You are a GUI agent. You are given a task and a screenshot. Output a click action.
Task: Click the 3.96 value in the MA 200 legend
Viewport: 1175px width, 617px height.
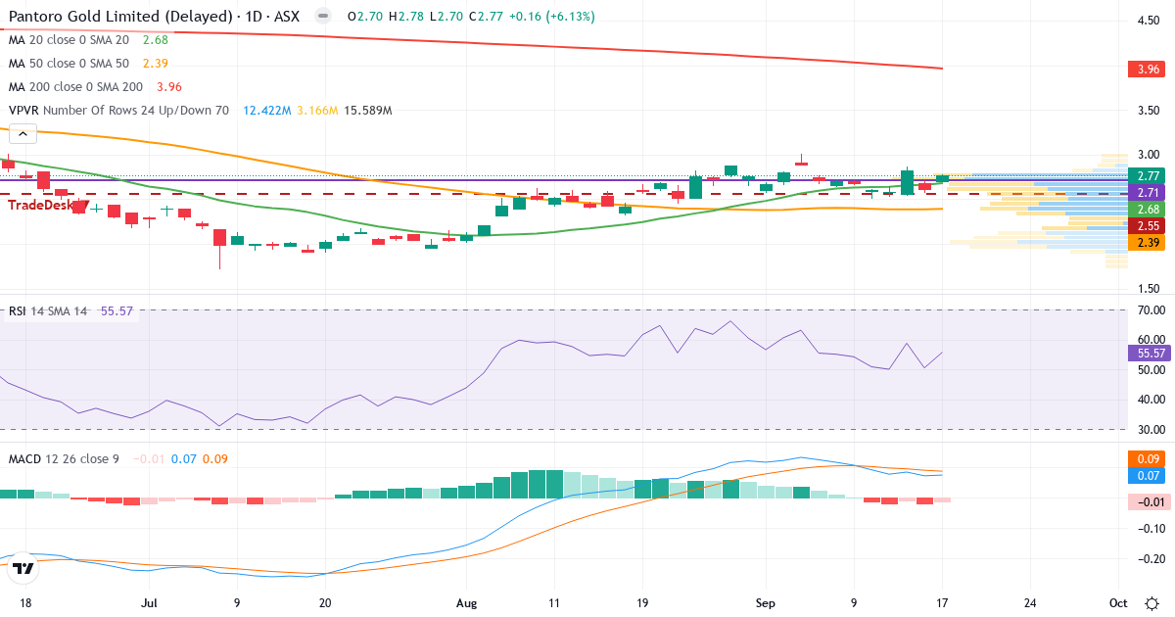(169, 87)
